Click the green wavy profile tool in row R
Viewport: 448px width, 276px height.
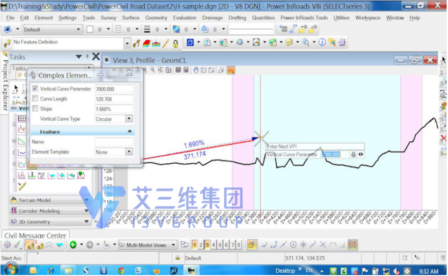click(x=22, y=164)
